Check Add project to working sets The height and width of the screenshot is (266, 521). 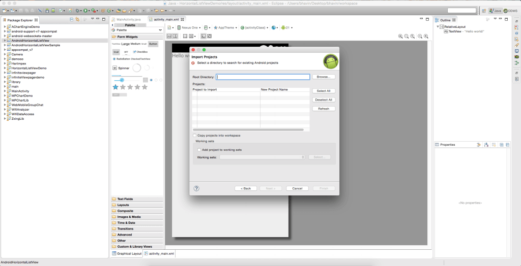click(x=199, y=150)
